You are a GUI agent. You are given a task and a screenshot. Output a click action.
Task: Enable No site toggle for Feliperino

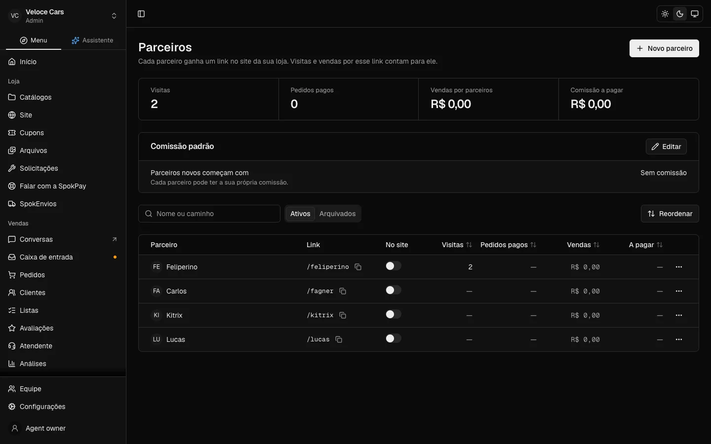394,266
